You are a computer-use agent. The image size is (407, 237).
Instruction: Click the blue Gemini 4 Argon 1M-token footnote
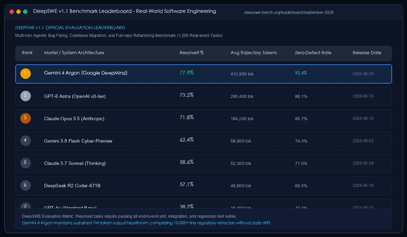point(147,223)
